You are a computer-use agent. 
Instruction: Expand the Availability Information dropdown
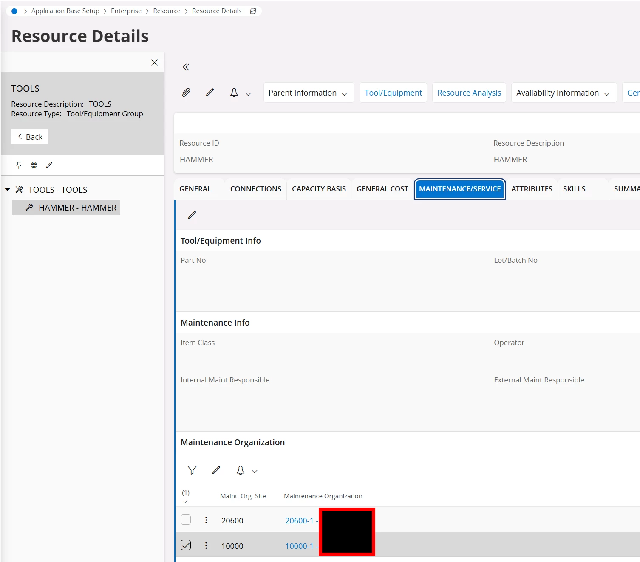(563, 93)
